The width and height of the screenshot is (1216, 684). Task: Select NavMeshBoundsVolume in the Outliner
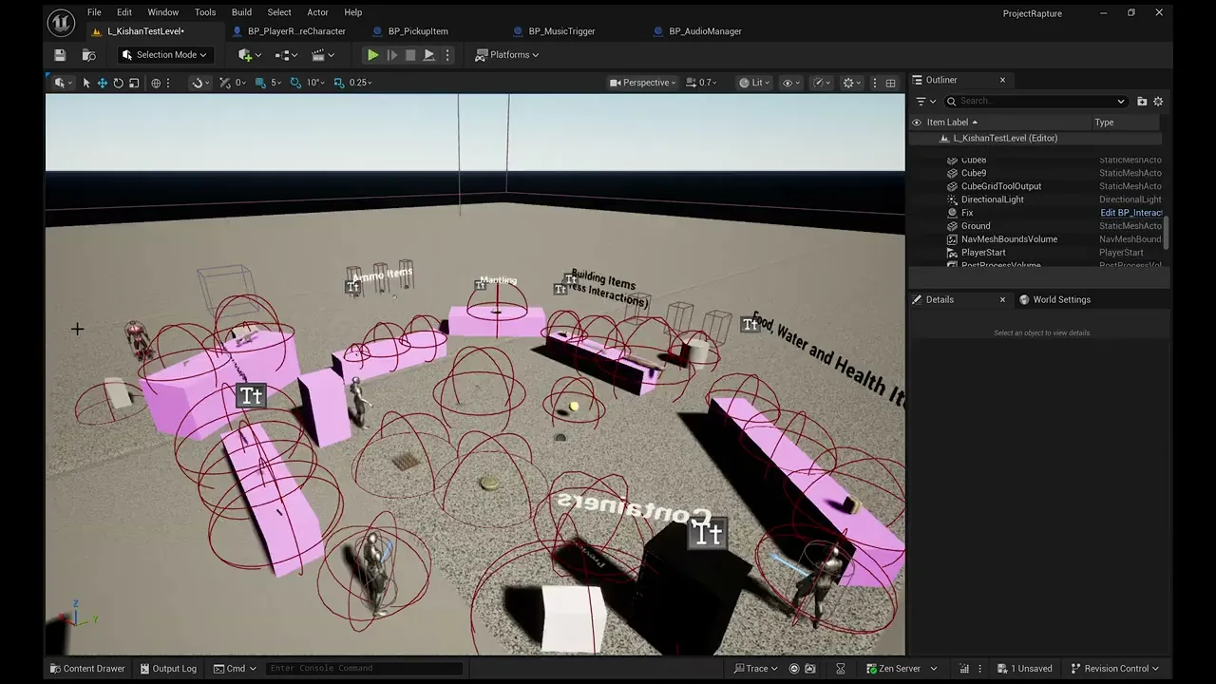click(x=1008, y=239)
